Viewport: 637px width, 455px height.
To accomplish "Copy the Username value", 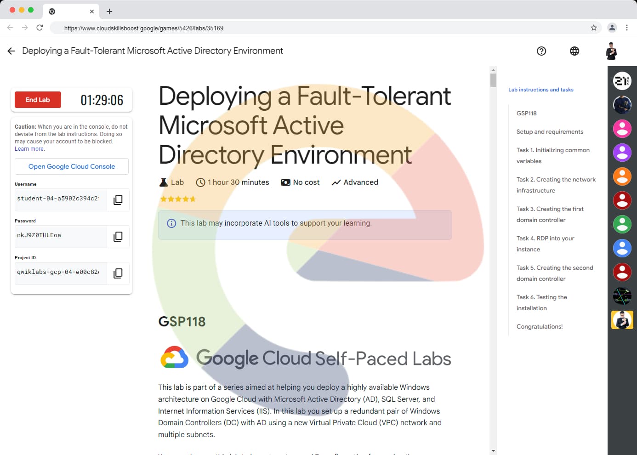I will point(118,200).
